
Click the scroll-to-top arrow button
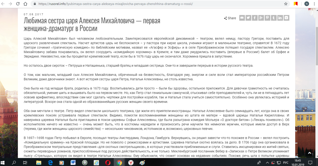(310, 153)
